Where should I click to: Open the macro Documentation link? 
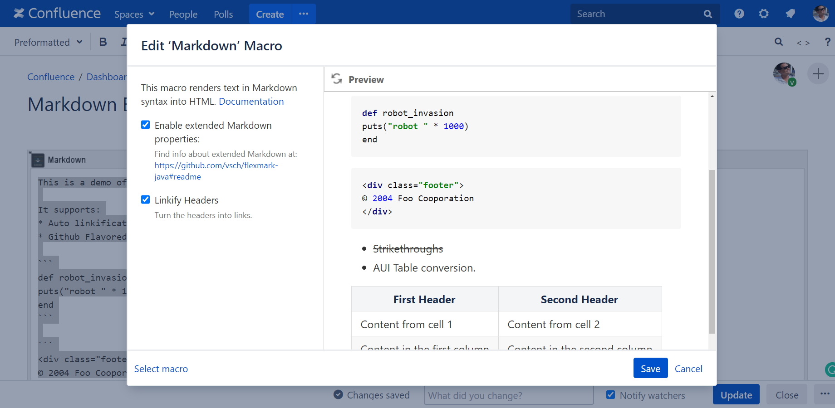251,102
